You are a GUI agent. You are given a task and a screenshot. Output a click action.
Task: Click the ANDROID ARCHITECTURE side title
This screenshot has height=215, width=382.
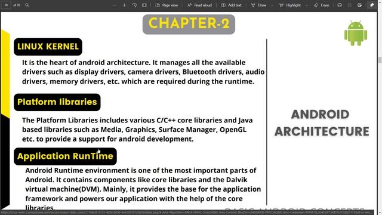[x=322, y=123]
